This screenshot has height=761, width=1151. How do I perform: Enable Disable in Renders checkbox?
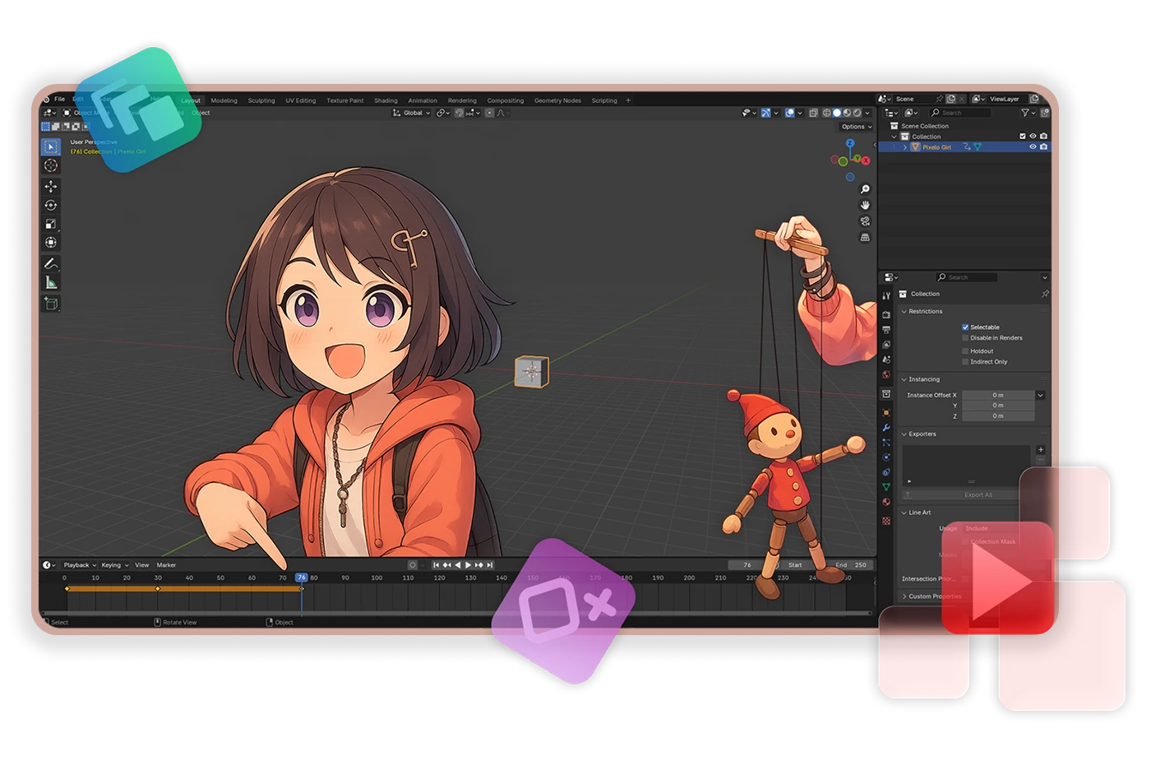tap(965, 338)
